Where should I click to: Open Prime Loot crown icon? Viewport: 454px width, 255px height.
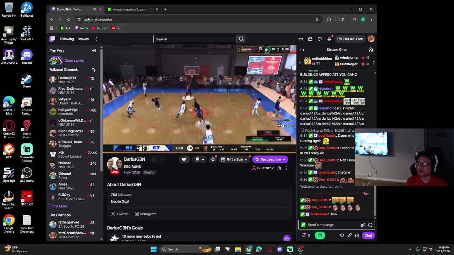pos(301,39)
